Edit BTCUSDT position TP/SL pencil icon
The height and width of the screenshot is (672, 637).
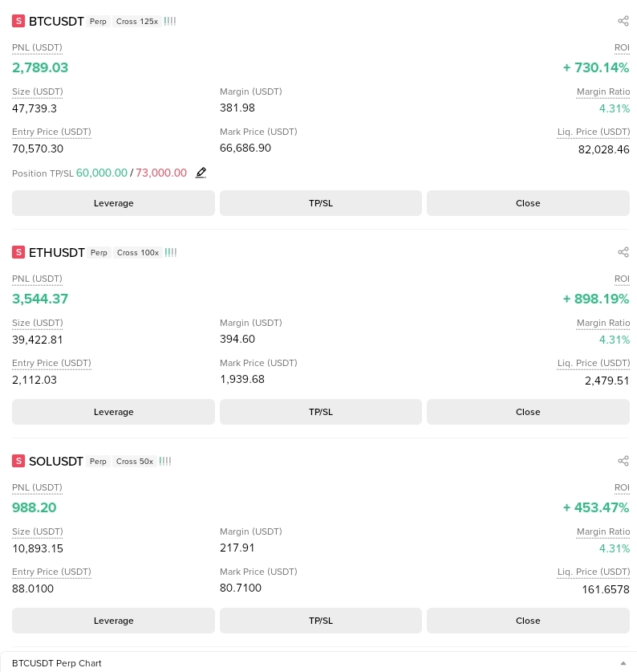pos(201,173)
